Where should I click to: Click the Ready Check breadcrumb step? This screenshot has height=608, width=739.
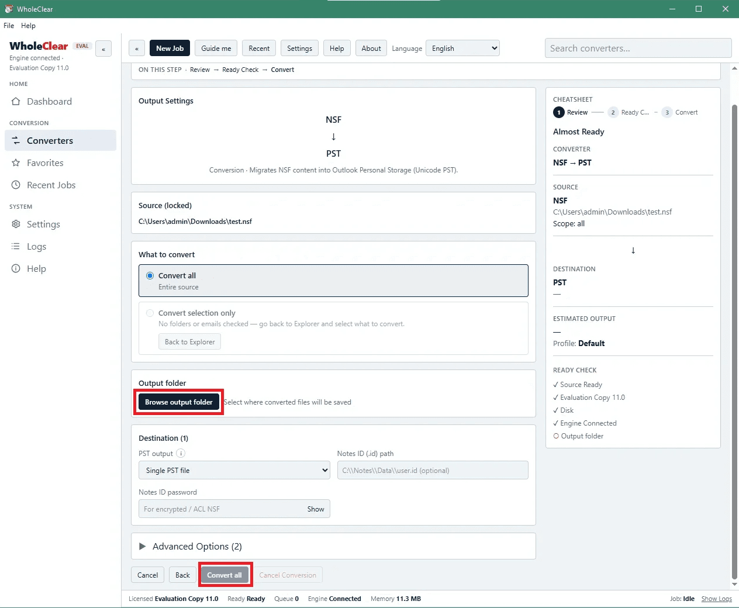point(240,70)
